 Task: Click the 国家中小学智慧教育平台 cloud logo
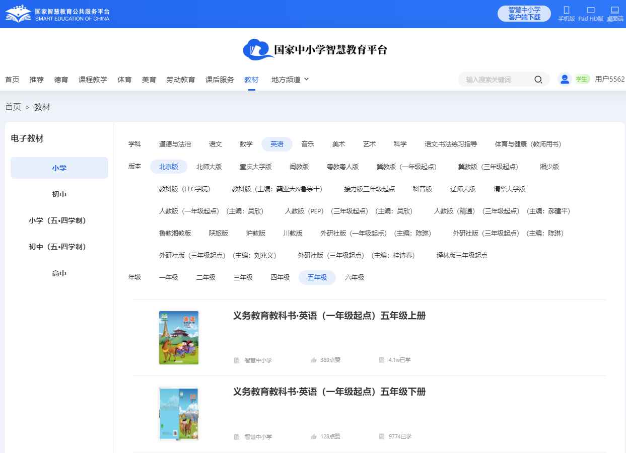tap(315, 50)
